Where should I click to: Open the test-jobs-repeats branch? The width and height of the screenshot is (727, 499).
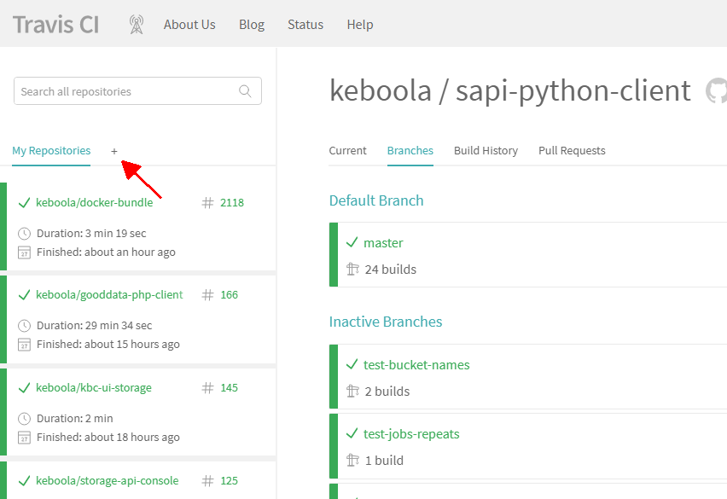pos(411,433)
